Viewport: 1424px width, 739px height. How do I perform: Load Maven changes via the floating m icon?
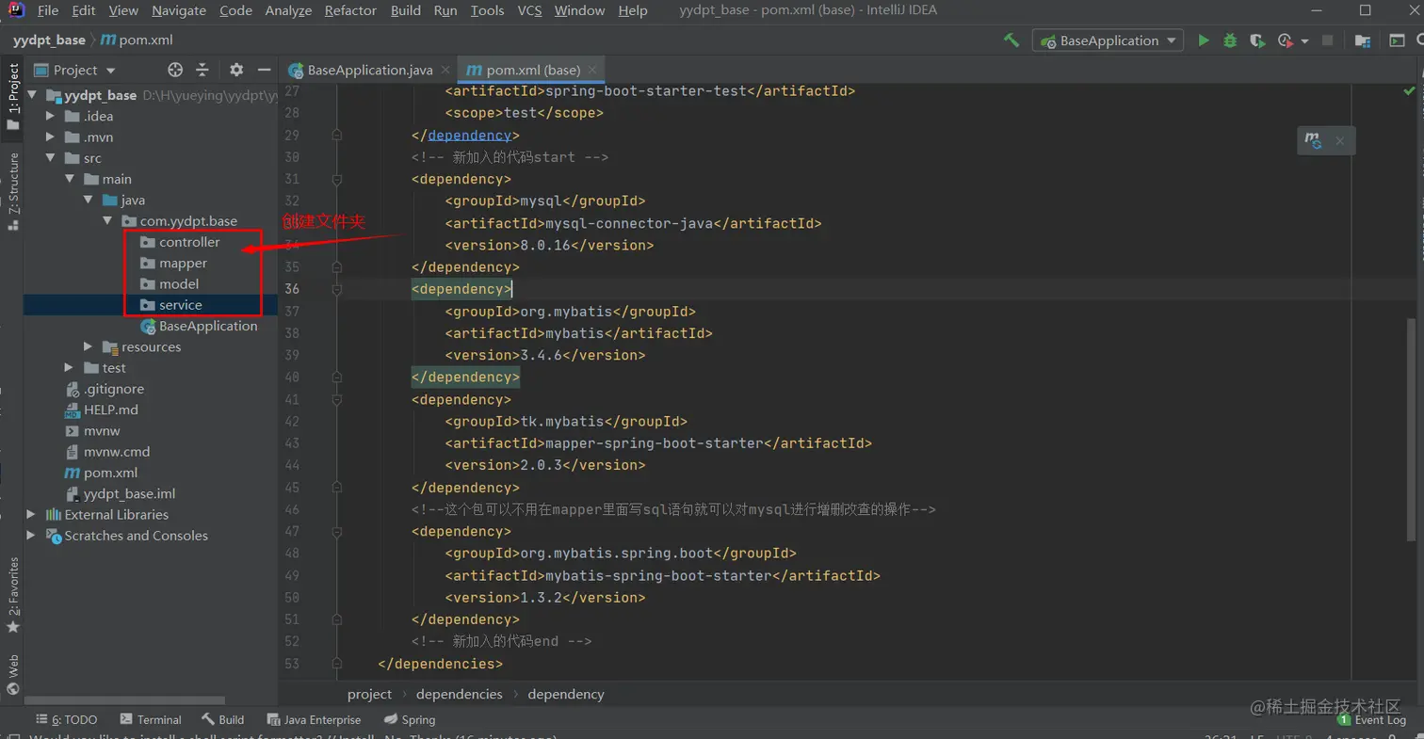pyautogui.click(x=1313, y=141)
